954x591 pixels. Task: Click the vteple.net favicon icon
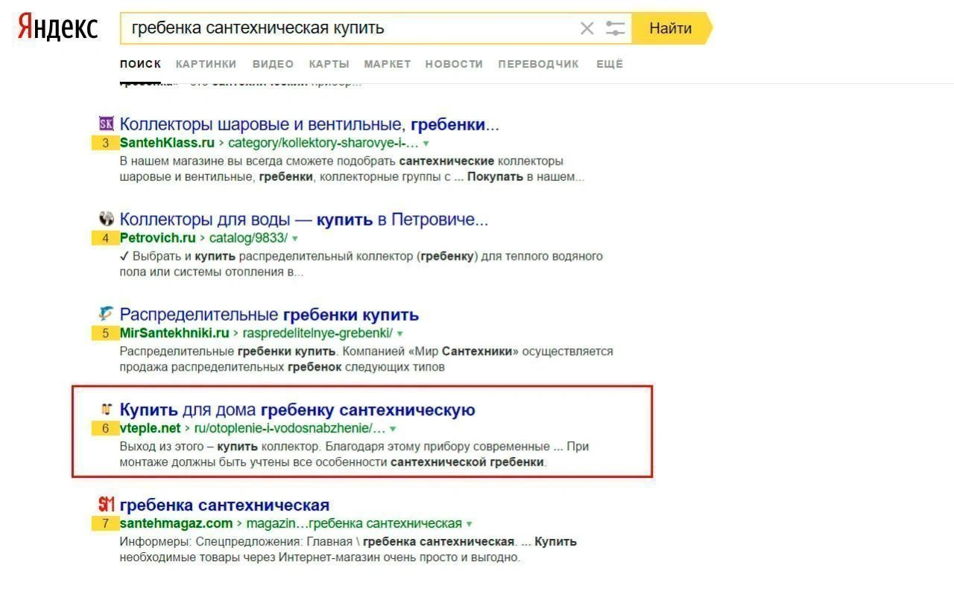pyautogui.click(x=106, y=409)
